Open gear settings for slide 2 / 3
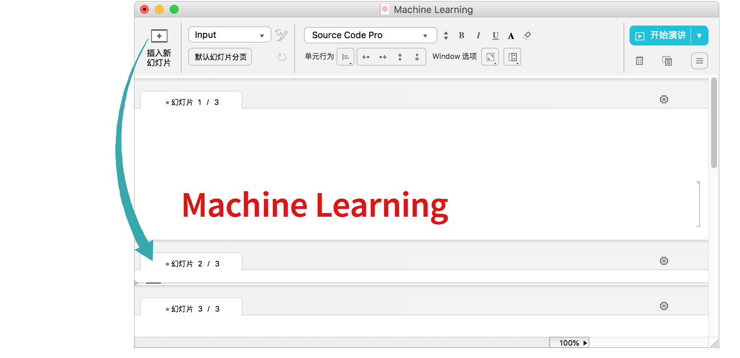 coord(664,261)
